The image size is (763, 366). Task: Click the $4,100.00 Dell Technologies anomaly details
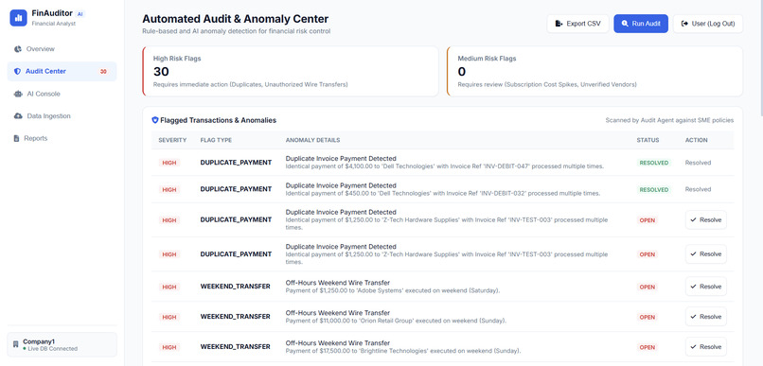445,163
